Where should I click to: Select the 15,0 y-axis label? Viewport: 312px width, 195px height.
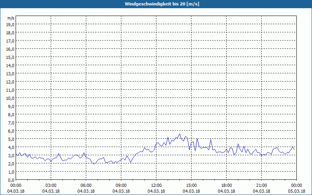(11, 57)
